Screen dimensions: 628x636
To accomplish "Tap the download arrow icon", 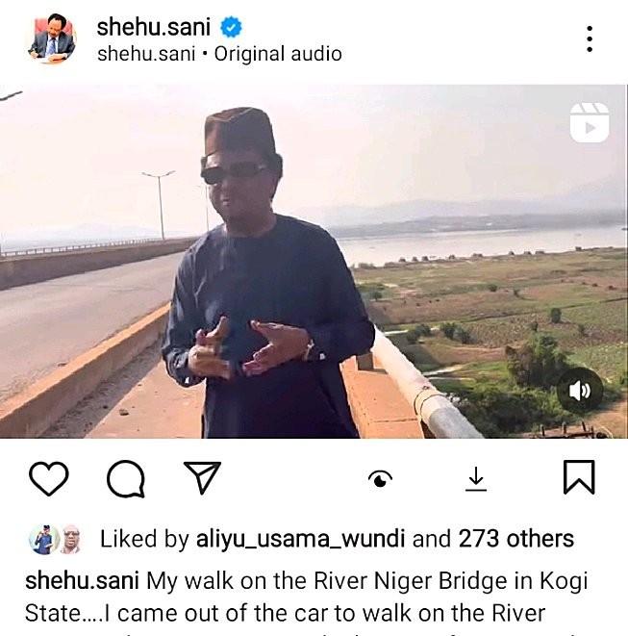I will point(476,478).
